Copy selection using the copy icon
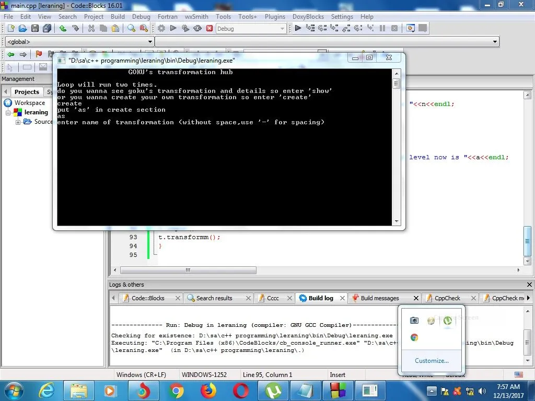The image size is (535, 401). [x=103, y=28]
